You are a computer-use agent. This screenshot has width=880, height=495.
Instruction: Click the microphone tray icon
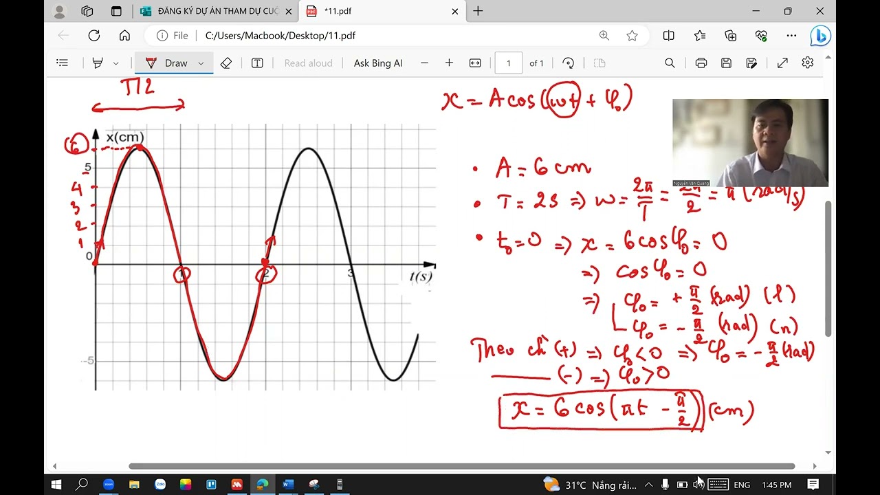(665, 485)
